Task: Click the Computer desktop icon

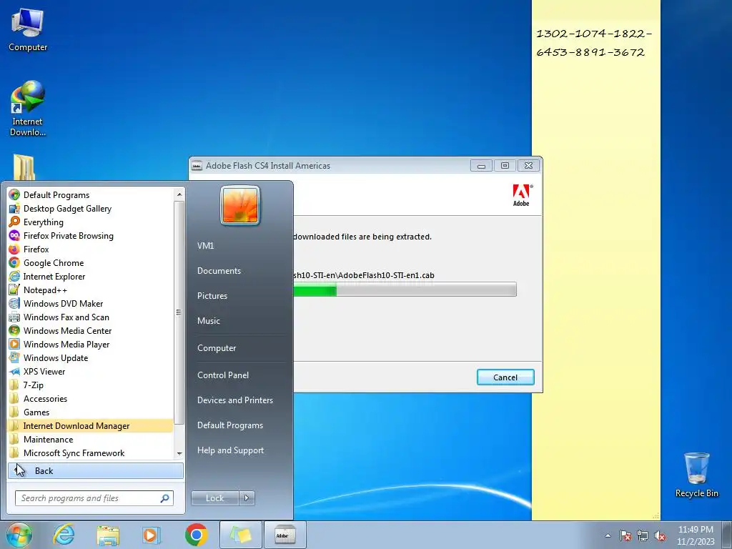Action: click(28, 30)
